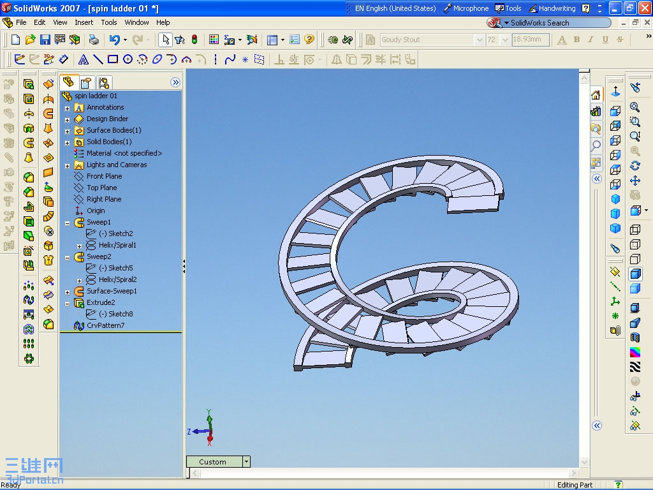Collapse the Sweep1 feature
Screen dimensions: 653x490
67,223
